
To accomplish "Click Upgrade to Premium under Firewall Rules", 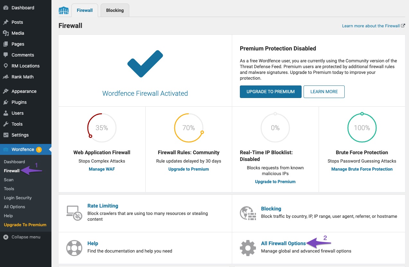I will [188, 169].
